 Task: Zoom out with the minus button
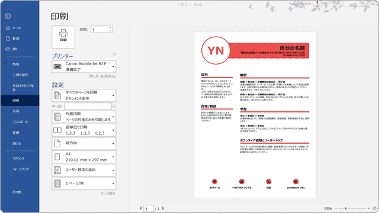click(336, 208)
